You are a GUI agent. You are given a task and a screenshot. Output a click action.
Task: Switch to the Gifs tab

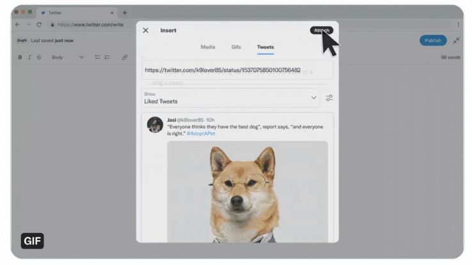pos(236,47)
